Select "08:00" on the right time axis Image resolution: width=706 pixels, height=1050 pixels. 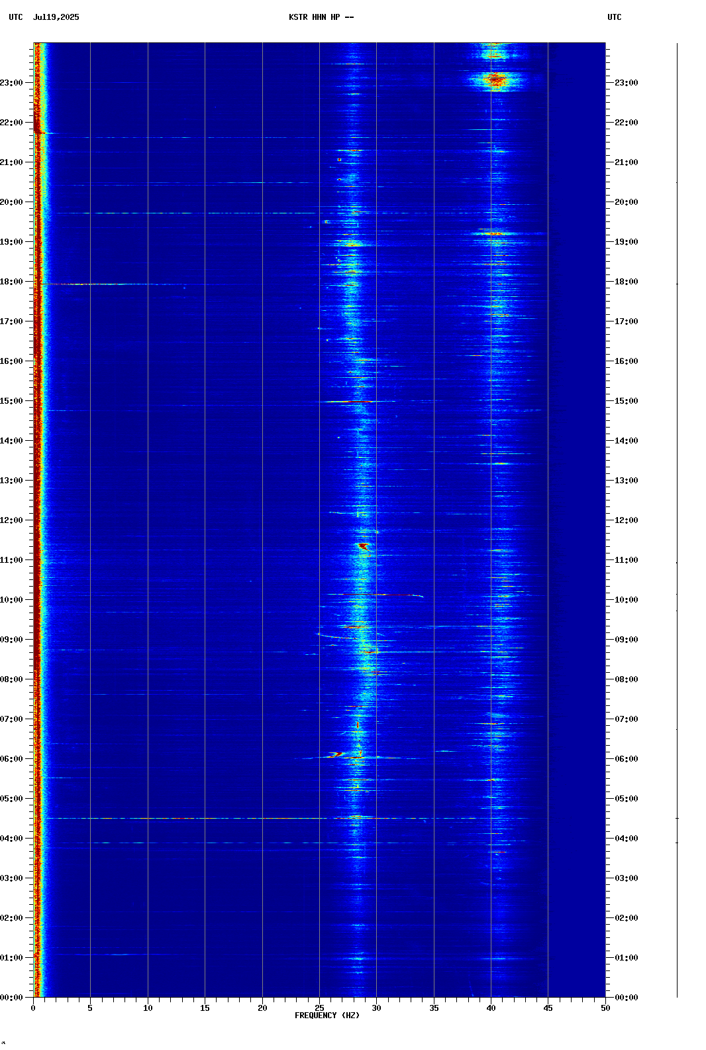(x=627, y=679)
